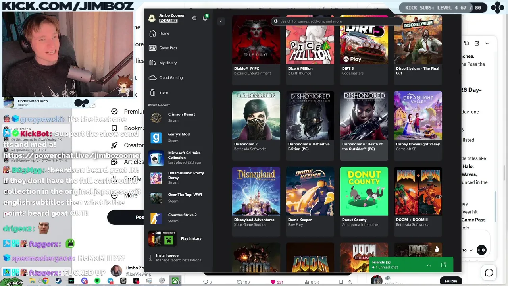Click the search magnifier icon
508x286 pixels.
(276, 21)
